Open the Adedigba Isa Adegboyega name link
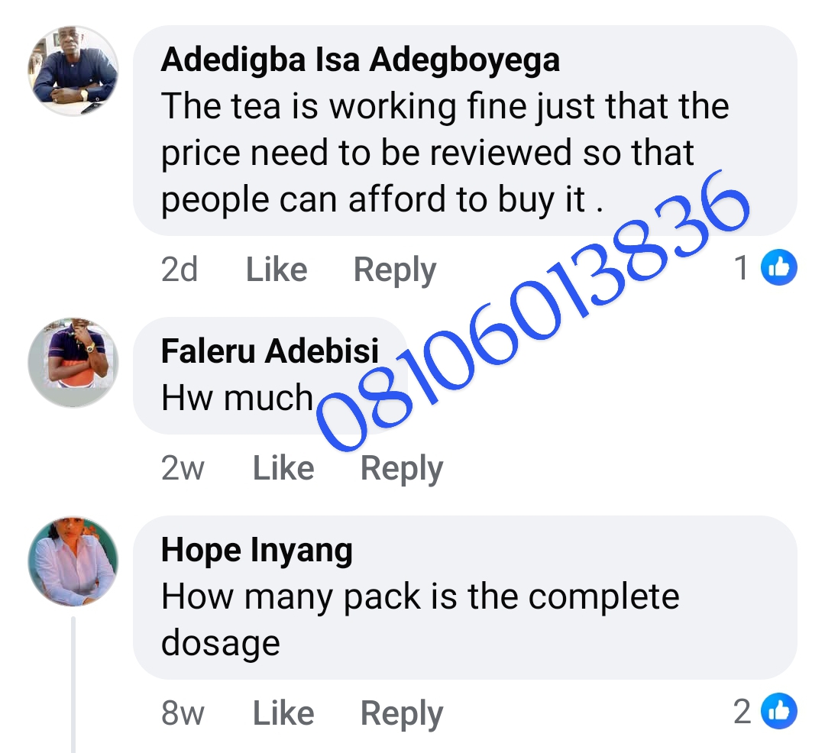 pyautogui.click(x=360, y=60)
